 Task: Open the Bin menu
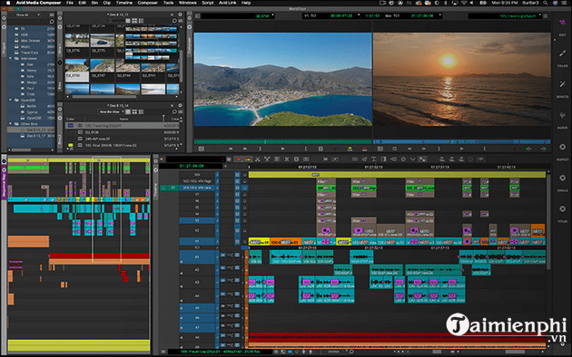point(94,3)
